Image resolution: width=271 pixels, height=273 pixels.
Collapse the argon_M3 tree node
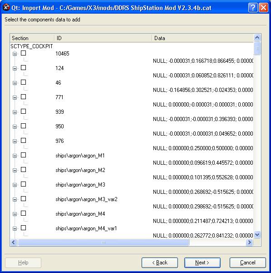(15, 185)
